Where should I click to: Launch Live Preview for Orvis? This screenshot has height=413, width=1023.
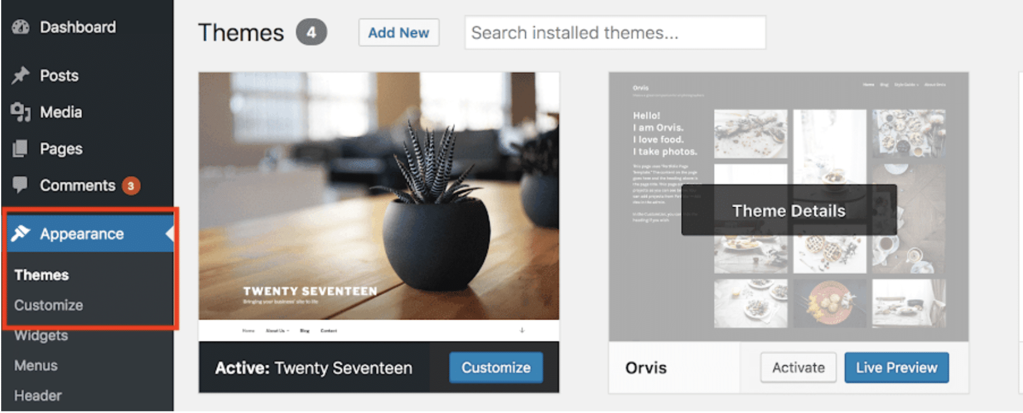pyautogui.click(x=896, y=367)
